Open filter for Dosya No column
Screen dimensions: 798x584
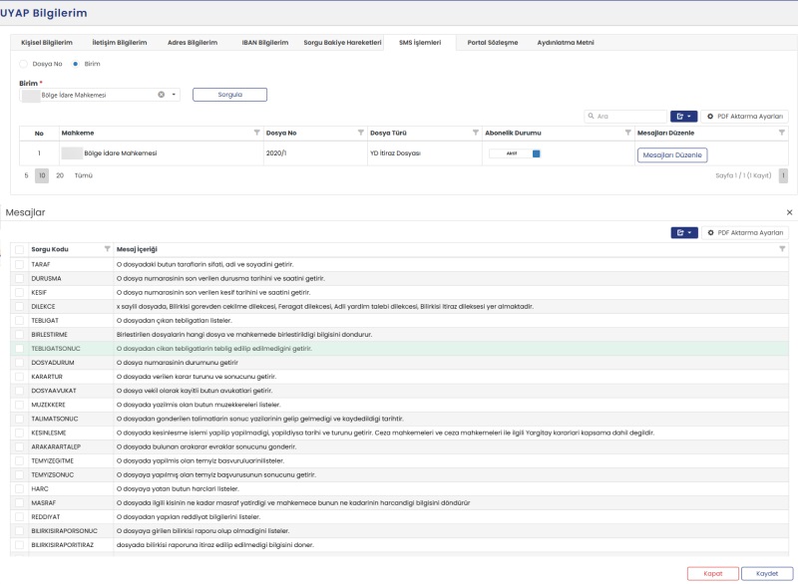(359, 133)
